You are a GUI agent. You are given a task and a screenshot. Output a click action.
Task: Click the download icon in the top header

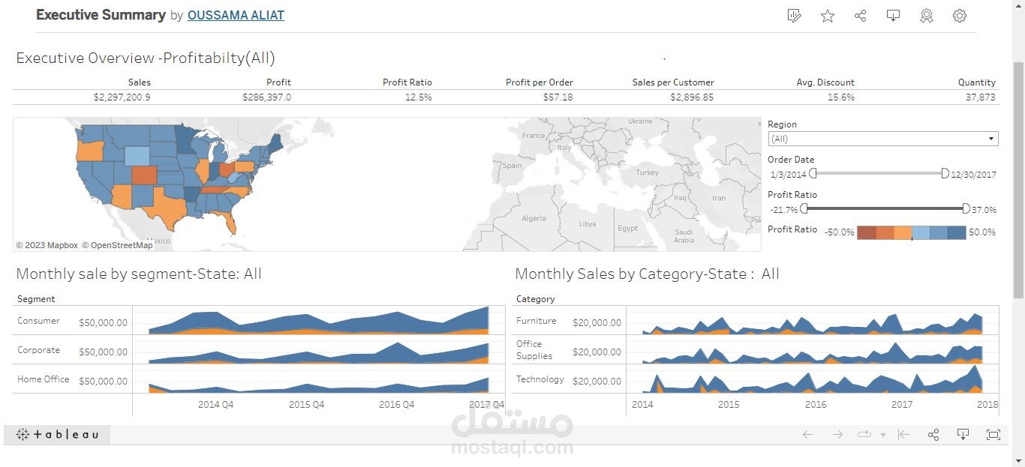[x=893, y=16]
